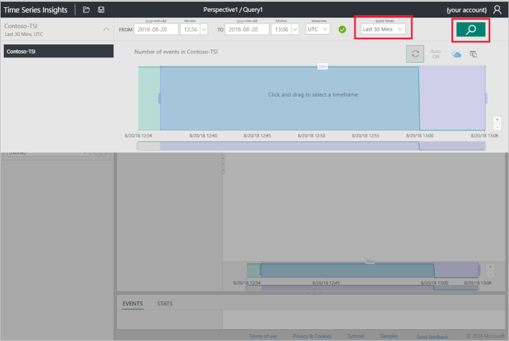Click the refresh availability icon
509x341 pixels.
click(415, 54)
